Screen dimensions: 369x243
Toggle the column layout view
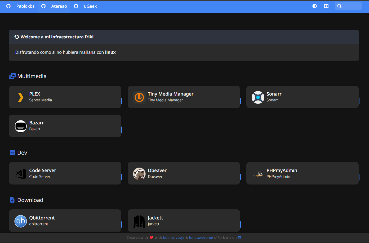click(326, 6)
